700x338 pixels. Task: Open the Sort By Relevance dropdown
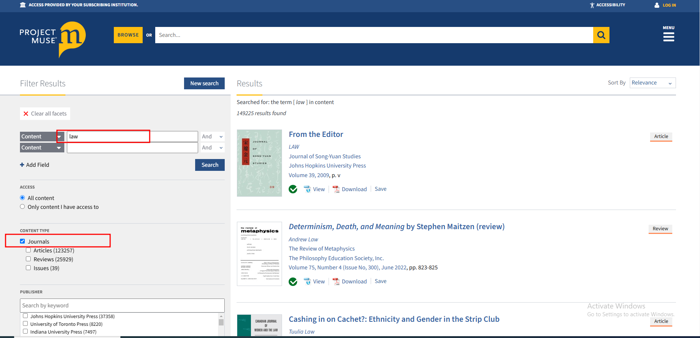(652, 83)
